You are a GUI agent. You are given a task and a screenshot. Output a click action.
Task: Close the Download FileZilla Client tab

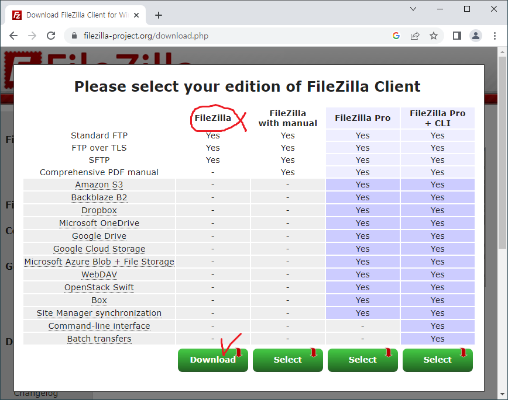[136, 15]
